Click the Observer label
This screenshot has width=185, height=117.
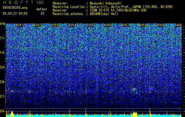click(x=60, y=3)
